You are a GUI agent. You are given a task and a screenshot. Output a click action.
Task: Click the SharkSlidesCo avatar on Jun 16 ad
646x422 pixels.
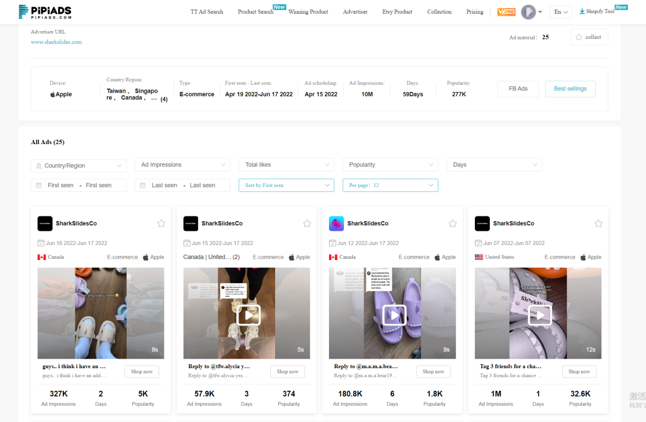point(45,224)
